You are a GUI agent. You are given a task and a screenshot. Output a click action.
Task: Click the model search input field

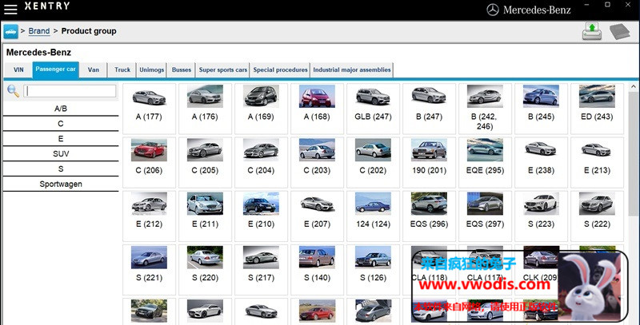(x=70, y=91)
